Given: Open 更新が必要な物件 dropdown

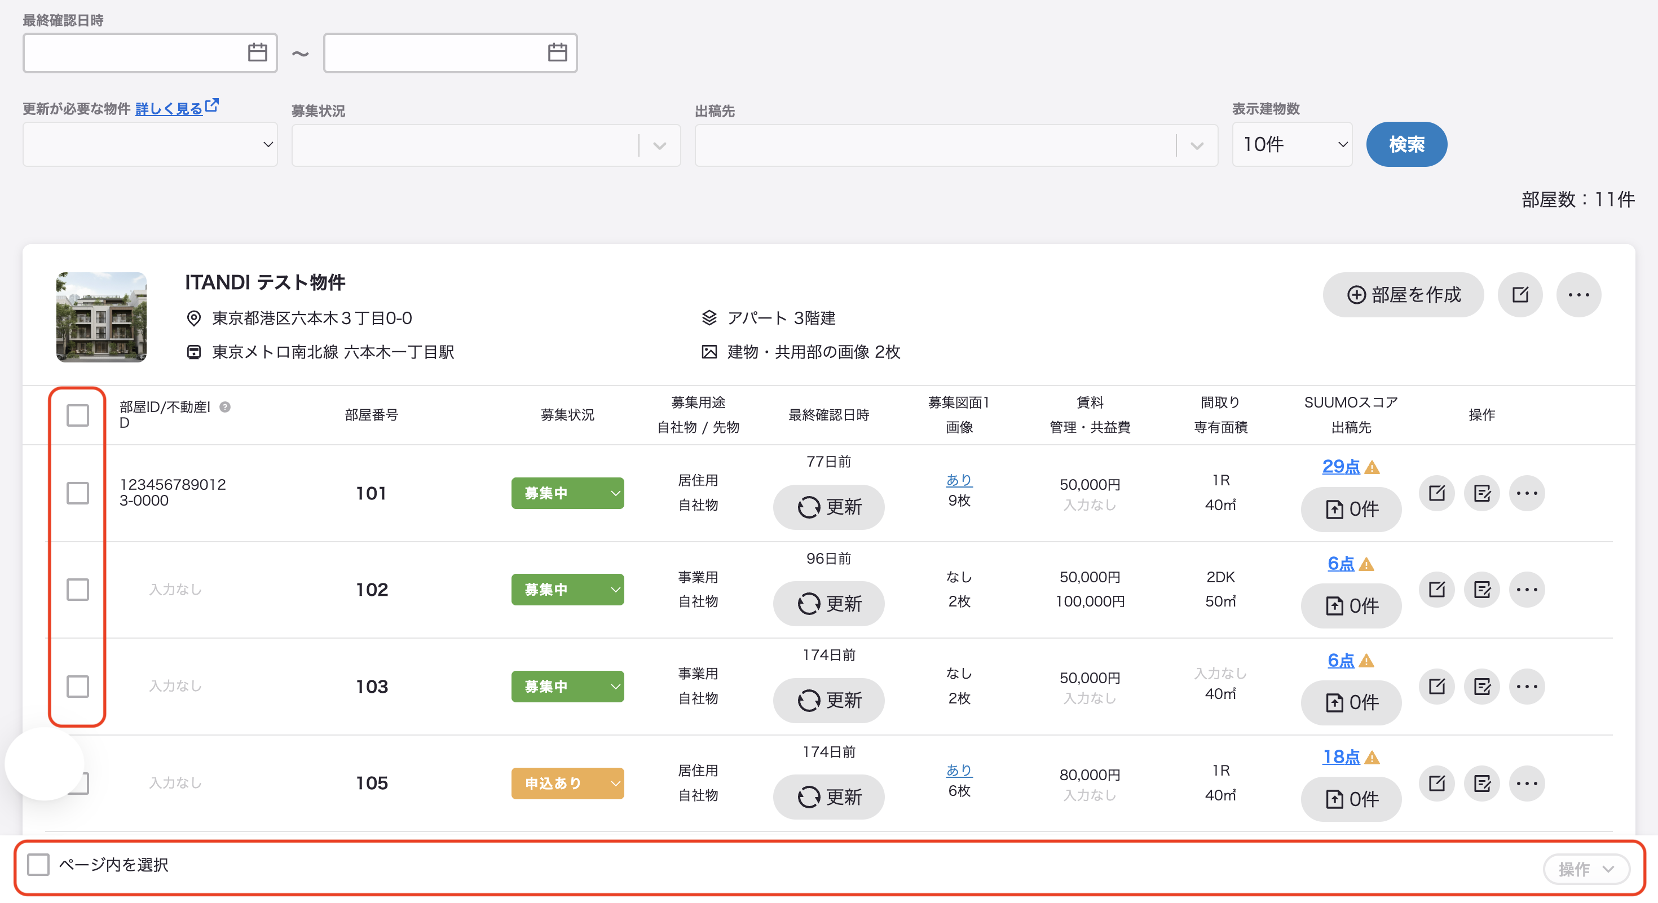Looking at the screenshot, I should click(150, 145).
